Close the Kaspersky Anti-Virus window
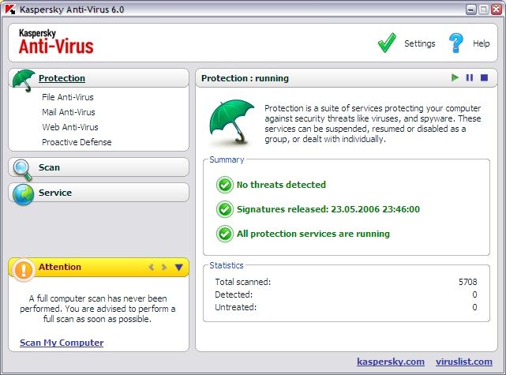 click(496, 9)
